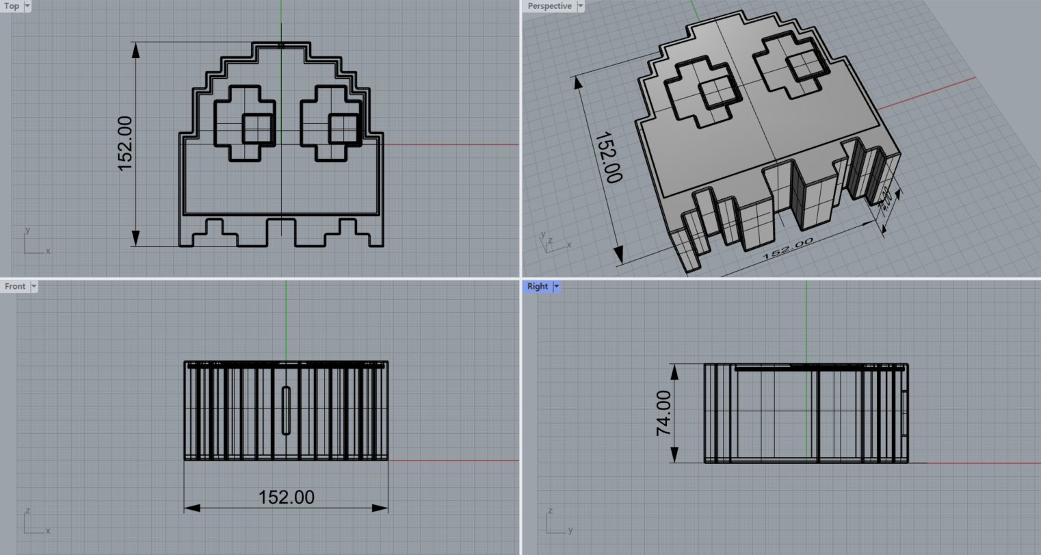The height and width of the screenshot is (555, 1041).
Task: Select the 152.00 dimension in Top viewport
Action: tap(125, 143)
